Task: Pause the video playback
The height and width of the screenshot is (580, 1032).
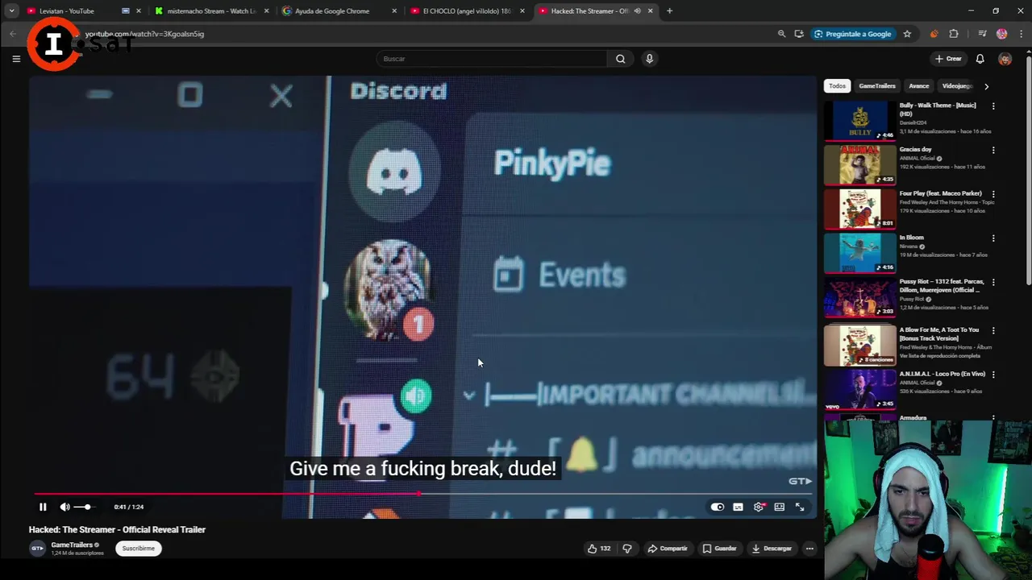Action: 43,507
